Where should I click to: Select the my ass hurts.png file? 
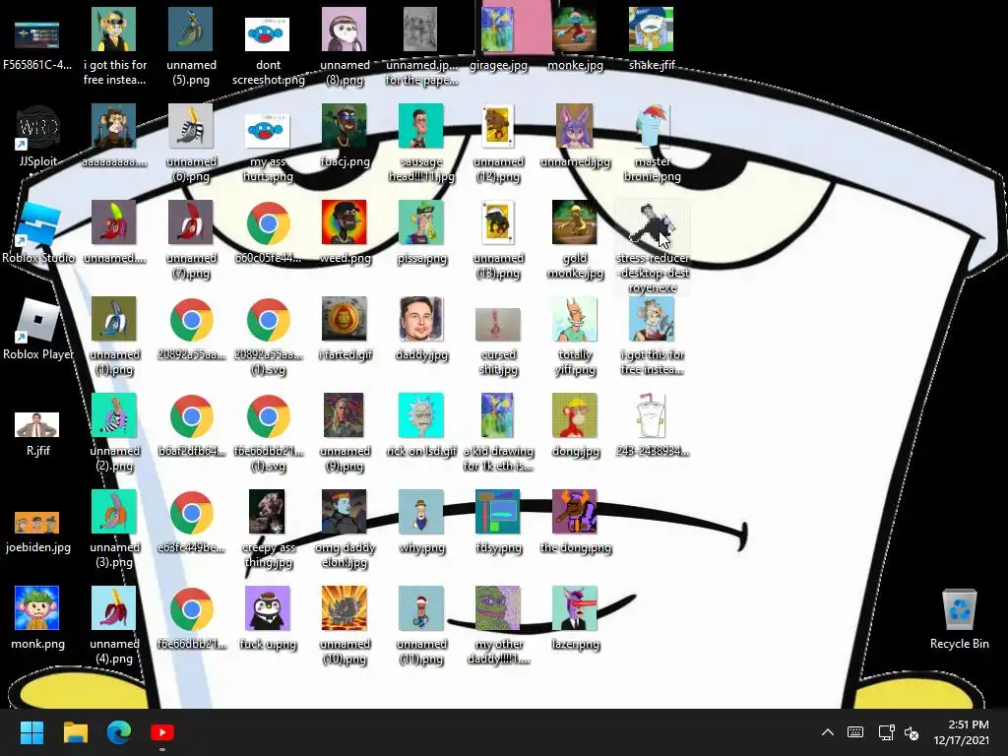tap(268, 148)
